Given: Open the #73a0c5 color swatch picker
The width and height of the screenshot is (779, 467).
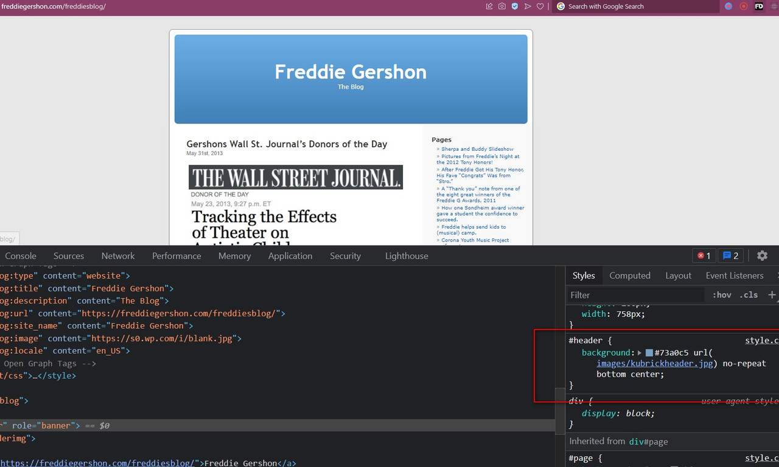Looking at the screenshot, I should pos(649,353).
